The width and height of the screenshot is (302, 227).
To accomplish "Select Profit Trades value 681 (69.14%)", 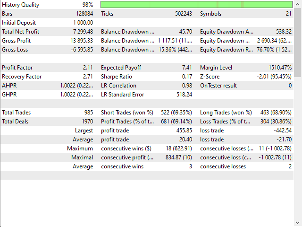I will 176,122.
